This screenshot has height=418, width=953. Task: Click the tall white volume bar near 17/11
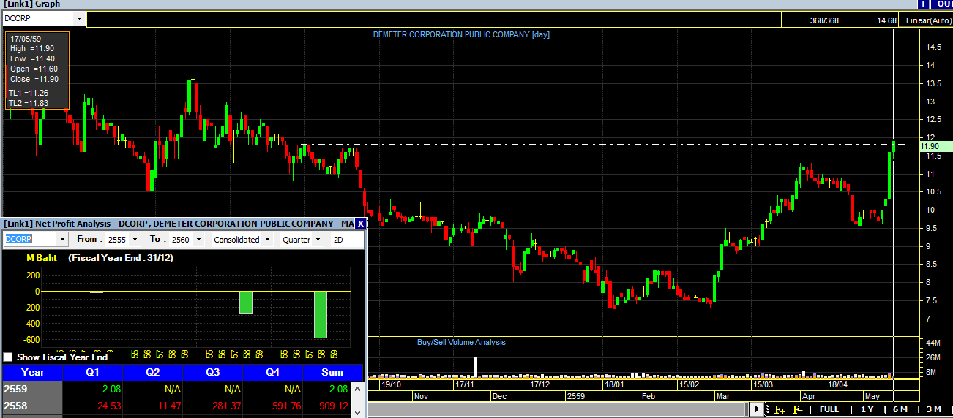tap(476, 367)
